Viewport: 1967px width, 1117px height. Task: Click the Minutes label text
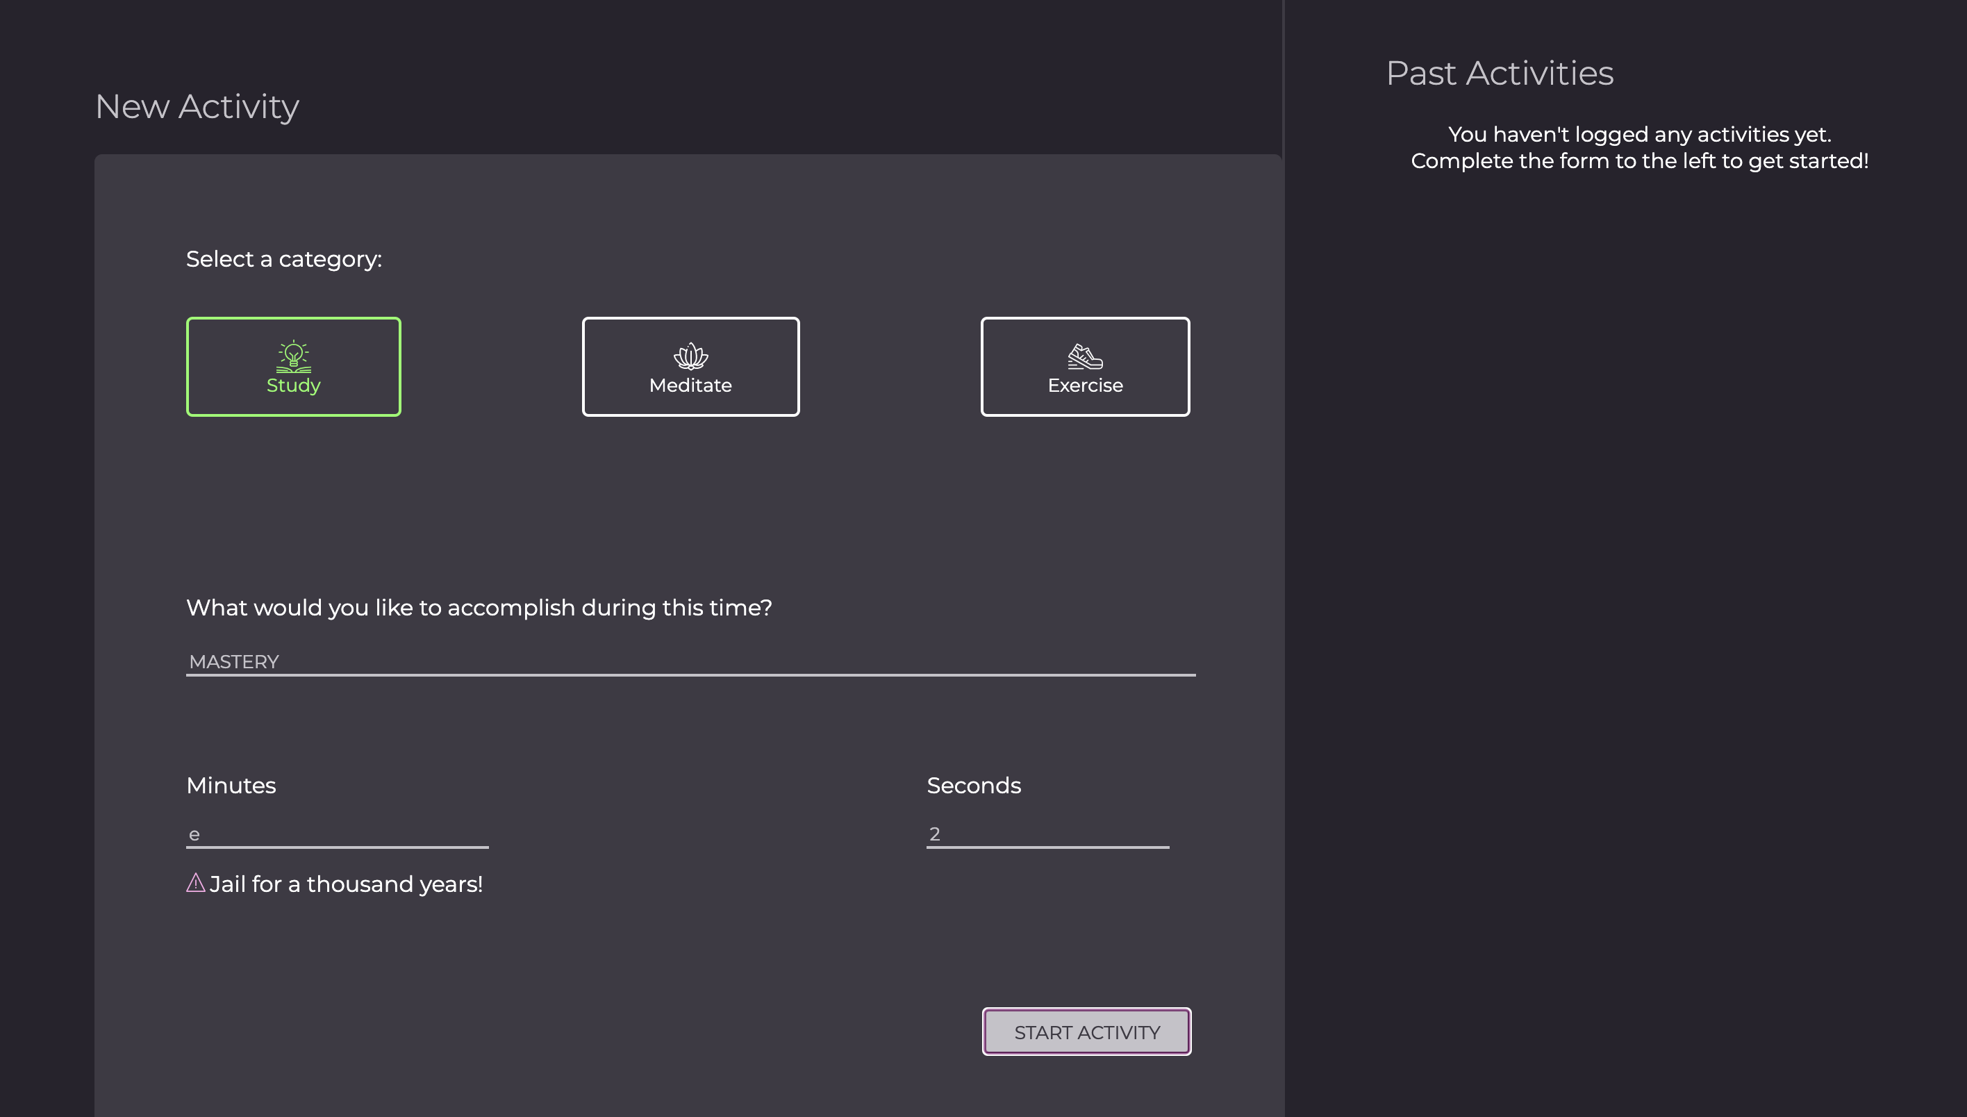[x=231, y=786]
